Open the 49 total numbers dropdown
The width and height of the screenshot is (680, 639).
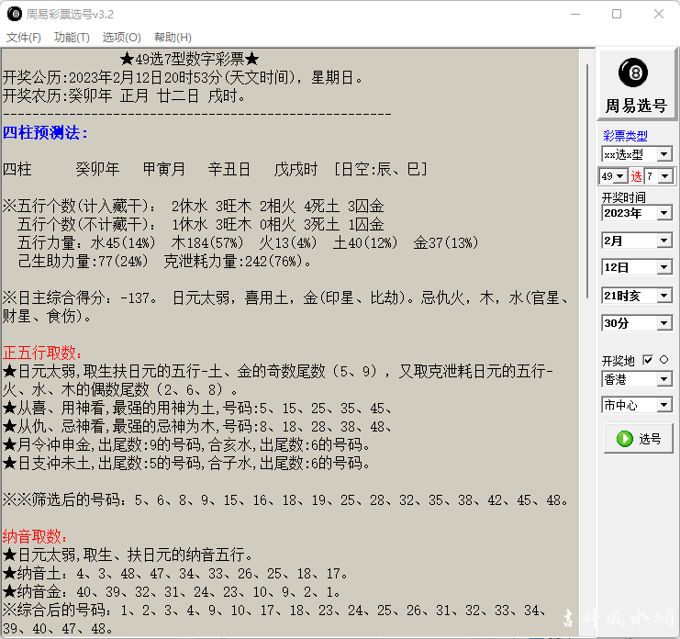[620, 176]
